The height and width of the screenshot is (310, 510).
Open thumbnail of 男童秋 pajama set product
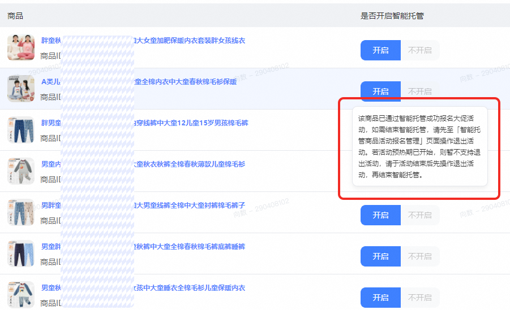(21, 295)
